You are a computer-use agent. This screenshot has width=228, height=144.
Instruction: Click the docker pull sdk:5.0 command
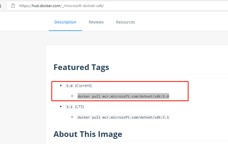[123, 96]
